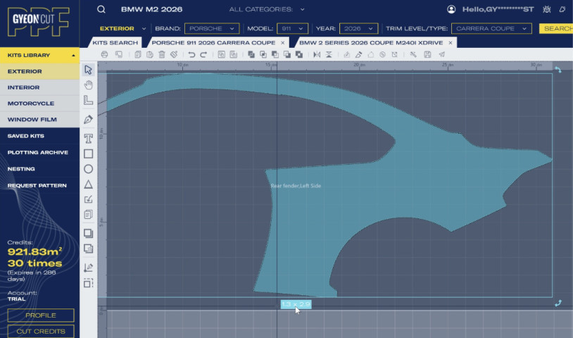573x338 pixels.
Task: Click the trash delete icon
Action: point(162,54)
